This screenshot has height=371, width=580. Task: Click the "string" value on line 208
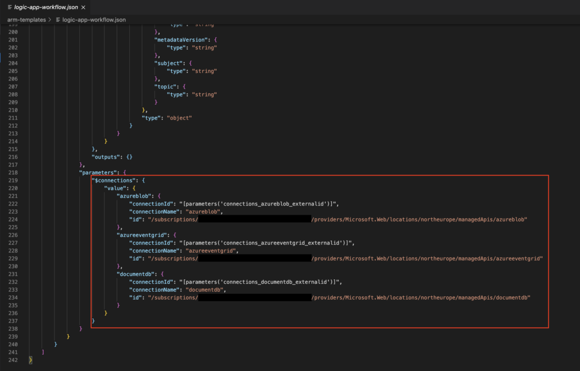[204, 95]
